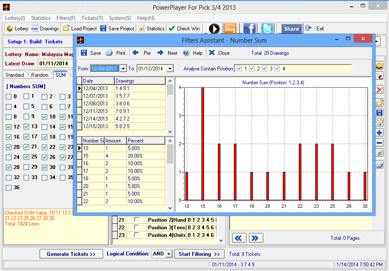Click the Exit door icon

pos(308,28)
